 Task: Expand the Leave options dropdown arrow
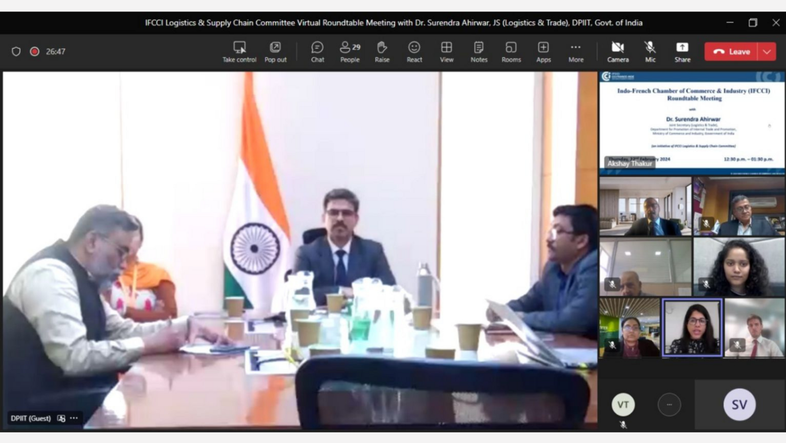coord(767,52)
